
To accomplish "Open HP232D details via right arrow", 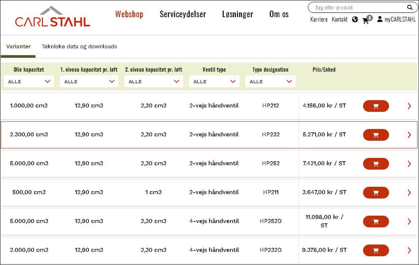I will (x=409, y=250).
